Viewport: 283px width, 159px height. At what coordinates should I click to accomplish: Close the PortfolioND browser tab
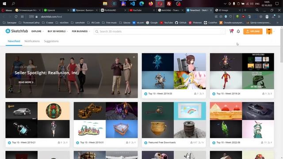point(125,10)
